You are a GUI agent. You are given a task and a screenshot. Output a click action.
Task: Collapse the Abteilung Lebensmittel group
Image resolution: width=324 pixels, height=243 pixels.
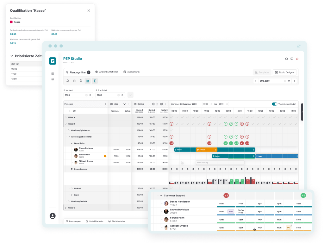69,137
